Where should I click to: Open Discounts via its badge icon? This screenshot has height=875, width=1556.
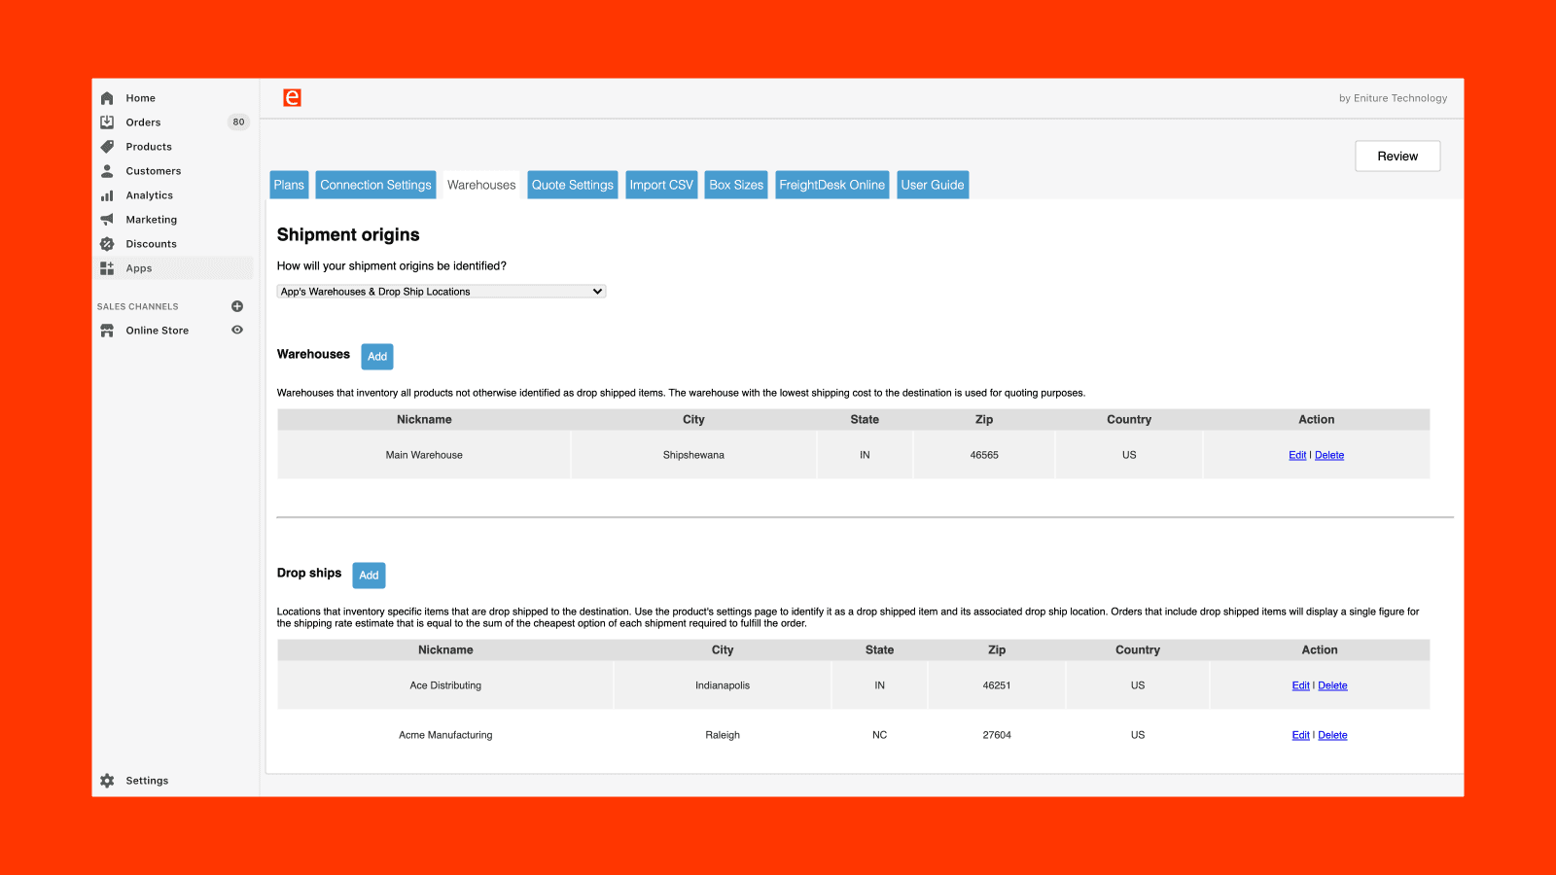click(x=107, y=244)
